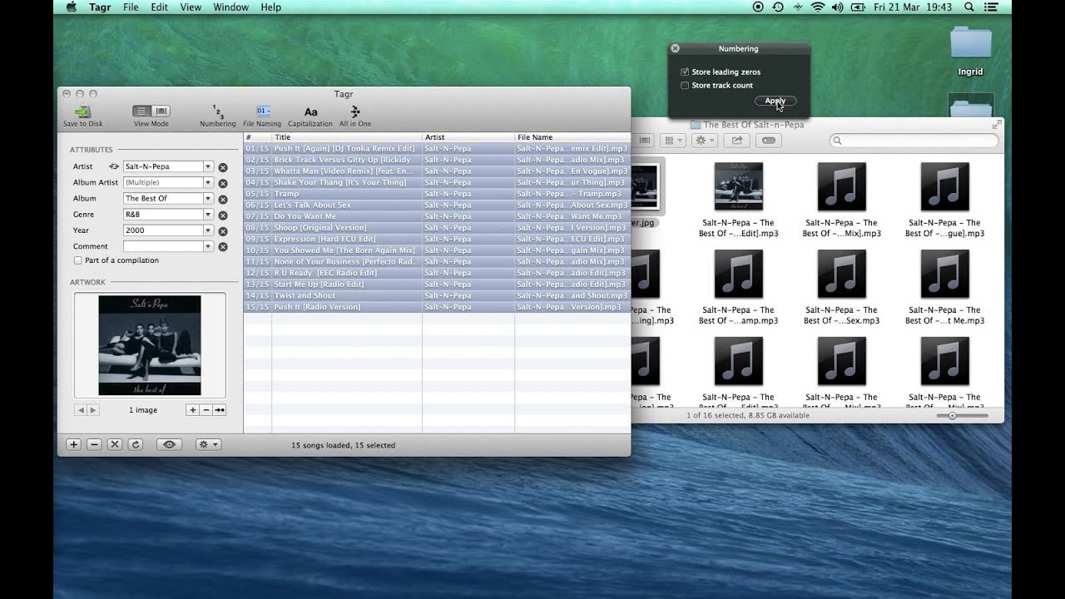Expand the Year dropdown arrow
The width and height of the screenshot is (1065, 599).
[x=208, y=230]
